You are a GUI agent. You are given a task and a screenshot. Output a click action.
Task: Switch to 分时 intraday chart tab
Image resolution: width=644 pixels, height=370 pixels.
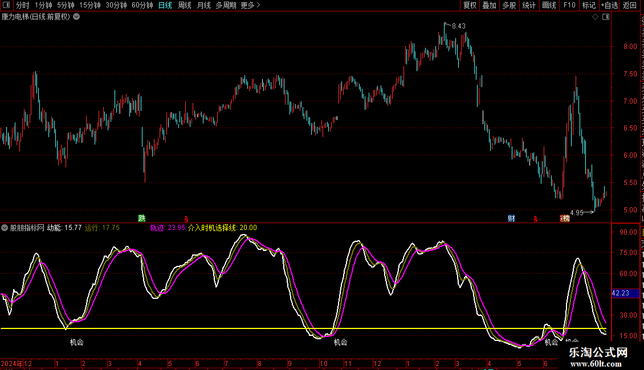pyautogui.click(x=23, y=5)
